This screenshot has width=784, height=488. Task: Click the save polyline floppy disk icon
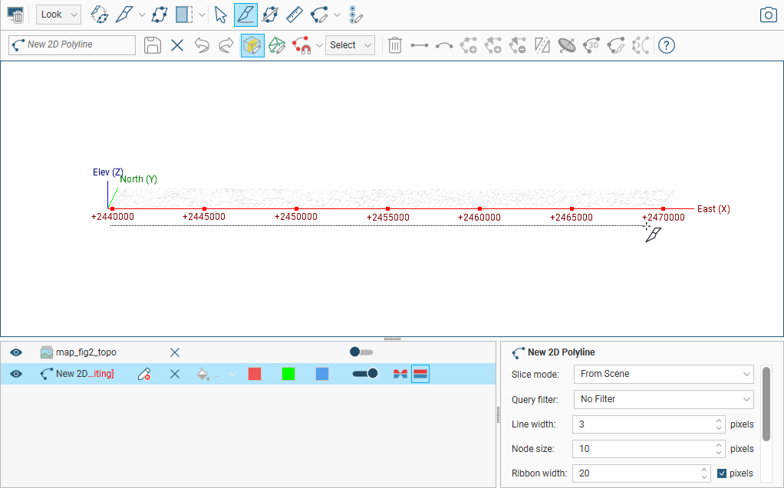(153, 45)
